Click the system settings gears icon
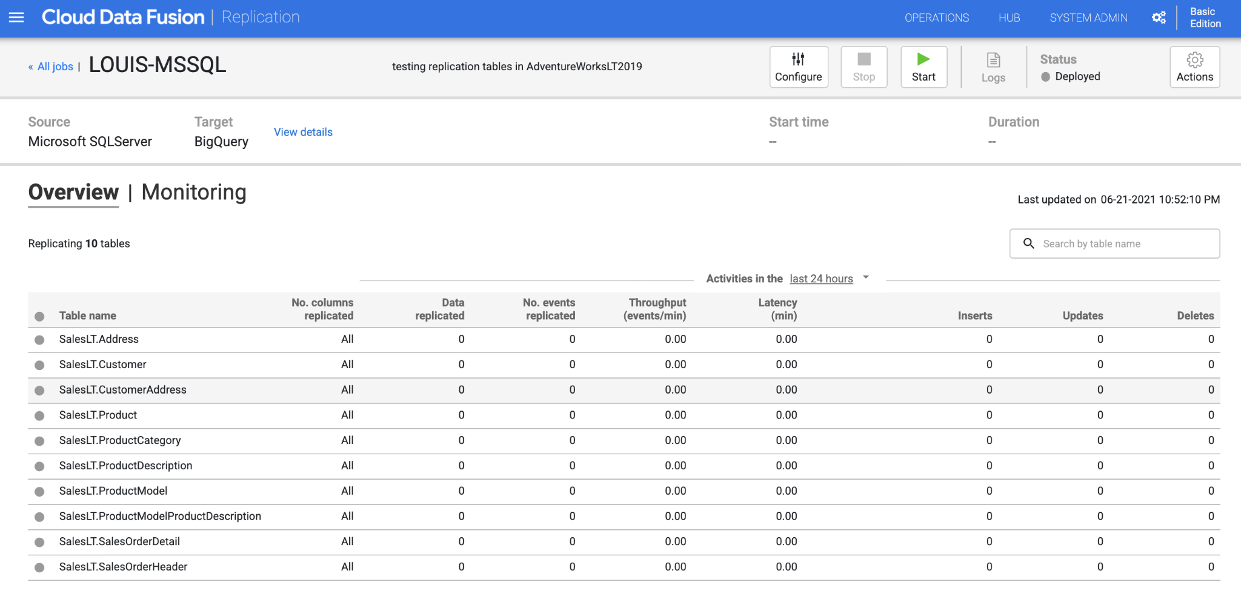Image resolution: width=1241 pixels, height=605 pixels. [x=1159, y=18]
